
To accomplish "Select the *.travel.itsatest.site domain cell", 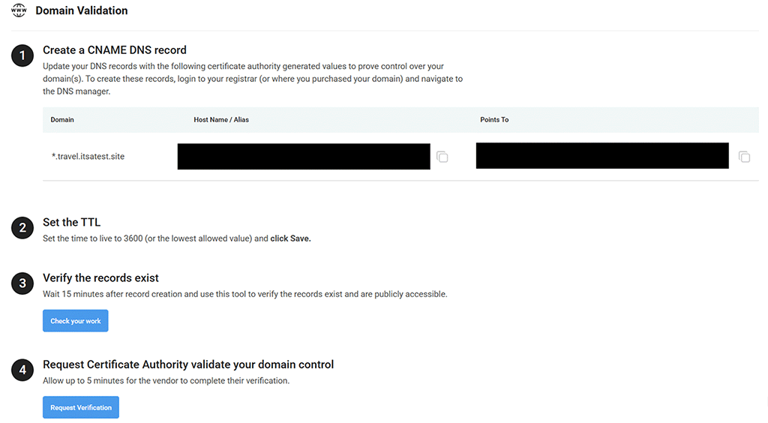I will click(88, 157).
